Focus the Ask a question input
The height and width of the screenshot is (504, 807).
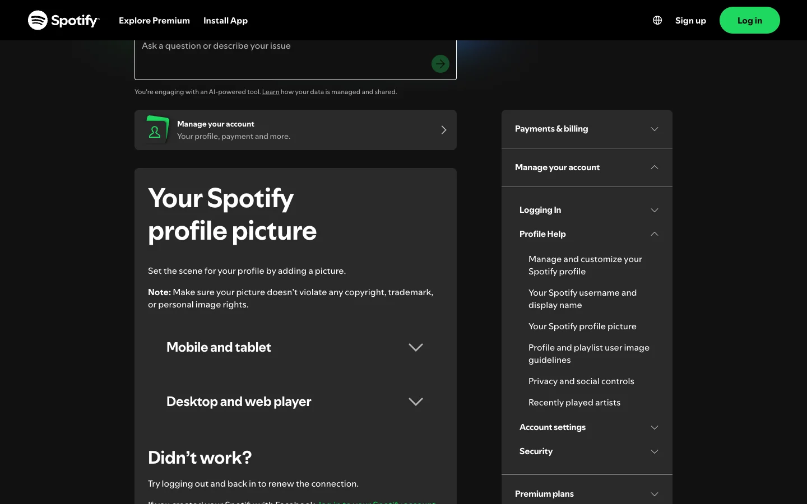(295, 59)
